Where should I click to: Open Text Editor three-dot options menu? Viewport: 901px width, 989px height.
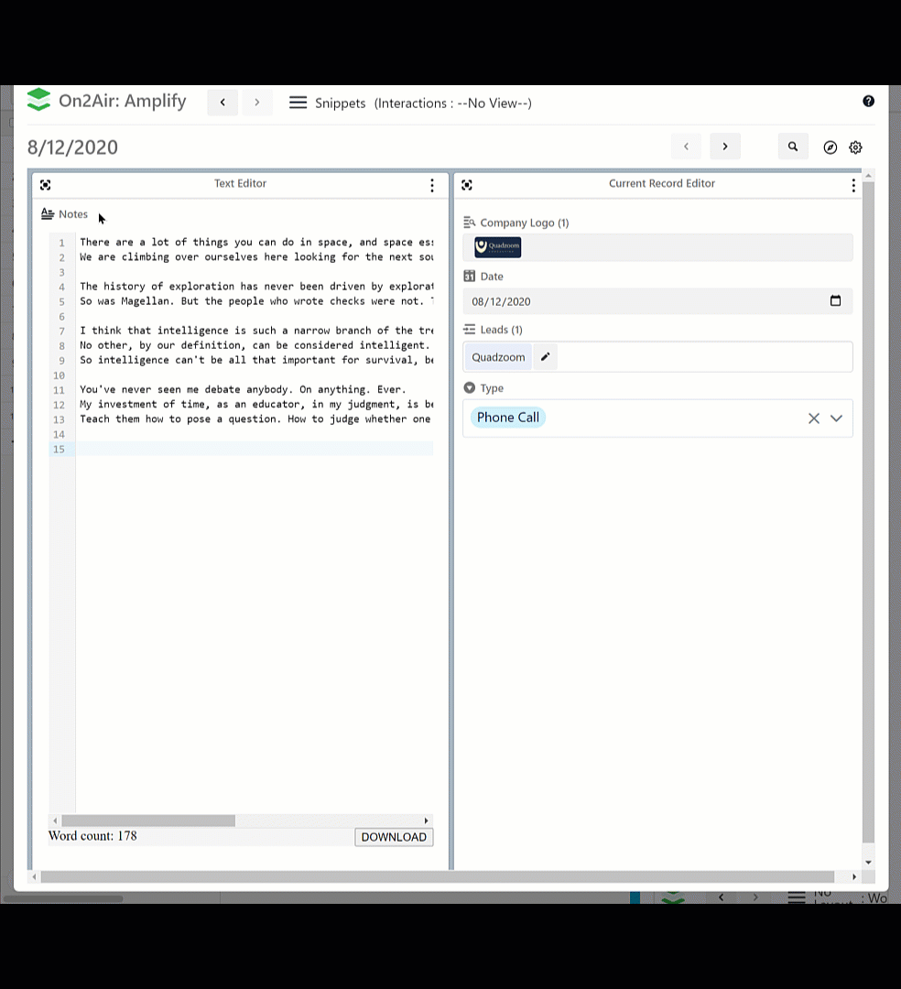pyautogui.click(x=432, y=185)
